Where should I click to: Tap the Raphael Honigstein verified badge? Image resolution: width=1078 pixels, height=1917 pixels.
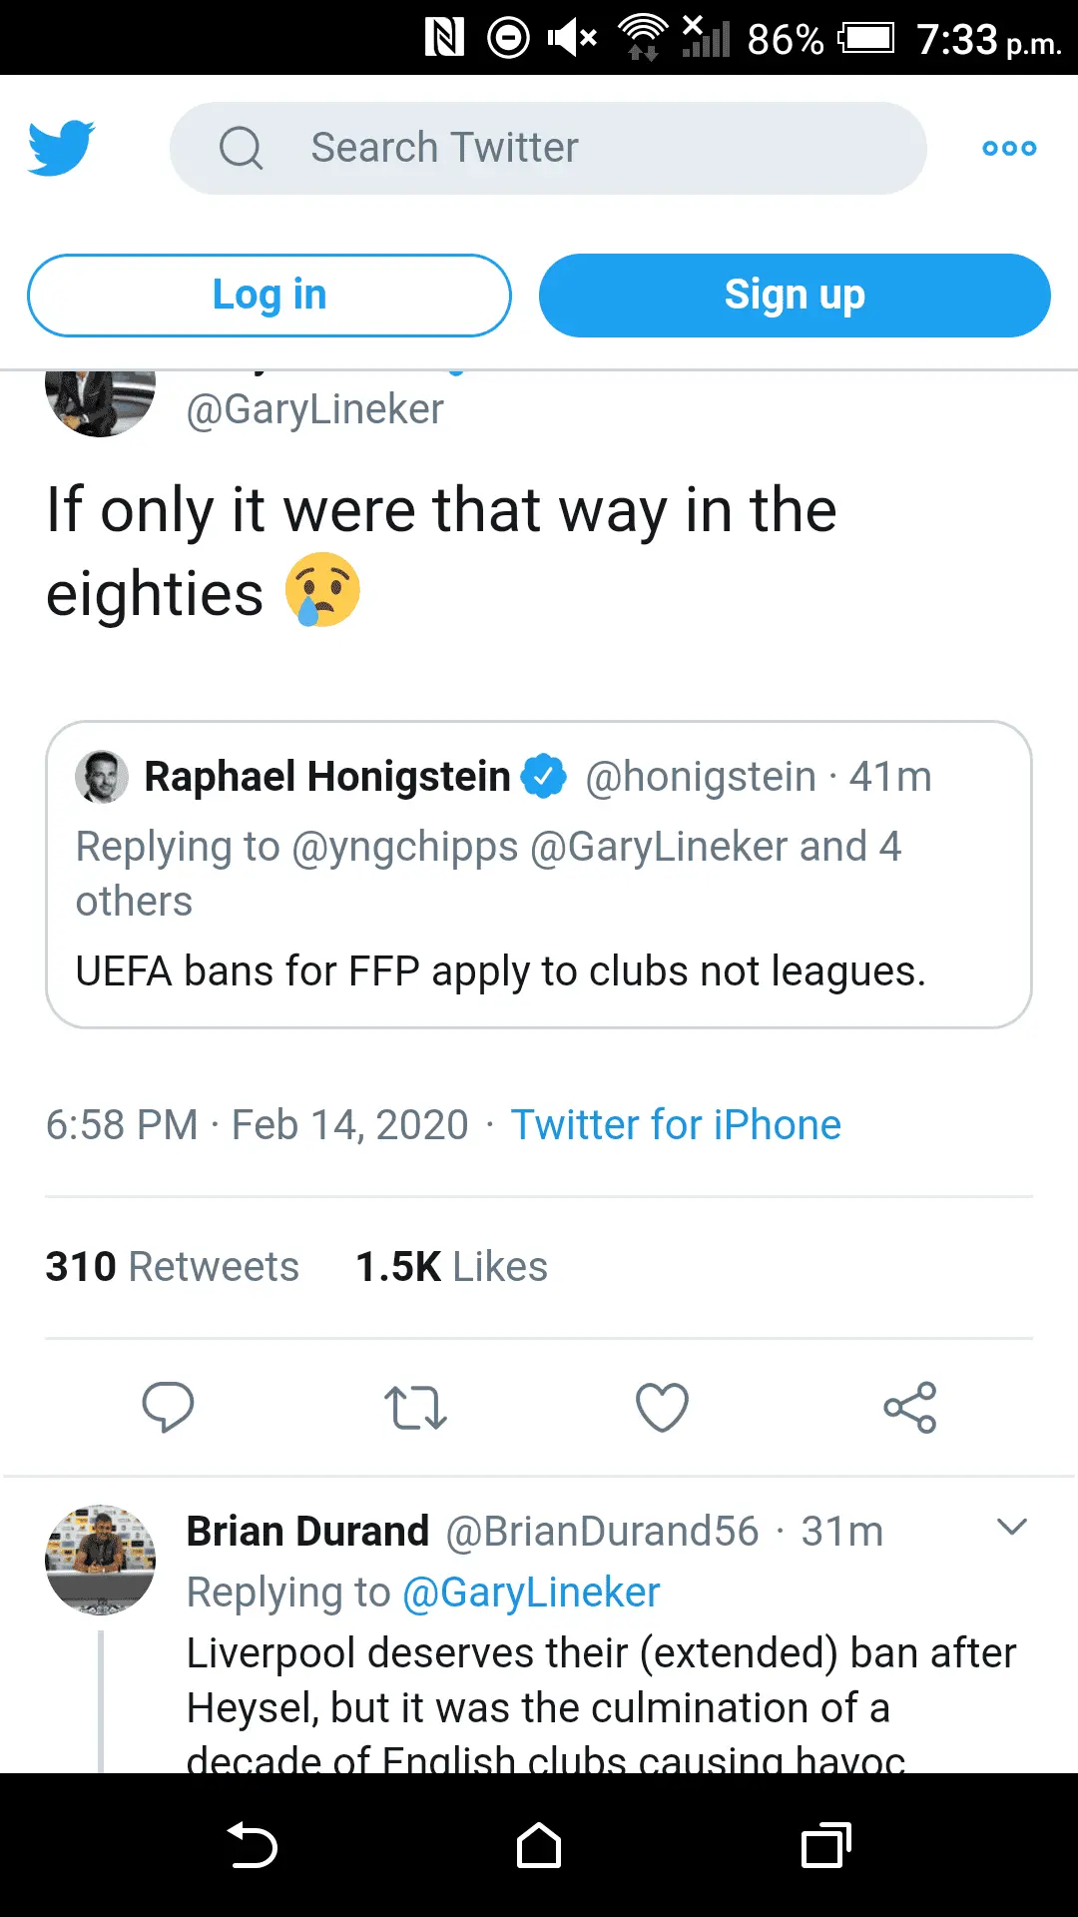(544, 777)
